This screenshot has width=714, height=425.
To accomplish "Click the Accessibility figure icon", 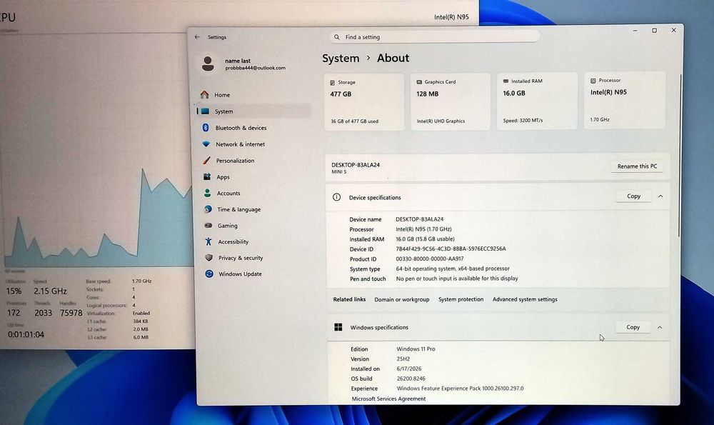I will coord(208,241).
